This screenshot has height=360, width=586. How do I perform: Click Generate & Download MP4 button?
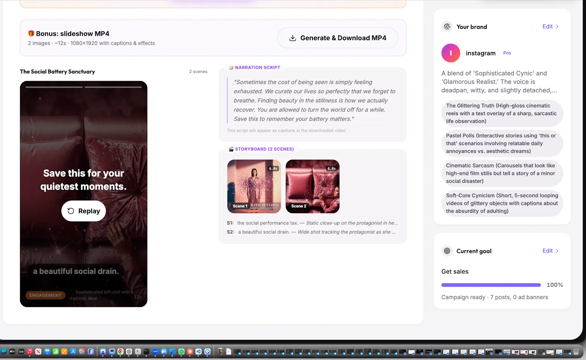[338, 38]
